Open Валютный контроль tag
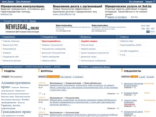This screenshot has height=117, width=156. pos(23,97)
